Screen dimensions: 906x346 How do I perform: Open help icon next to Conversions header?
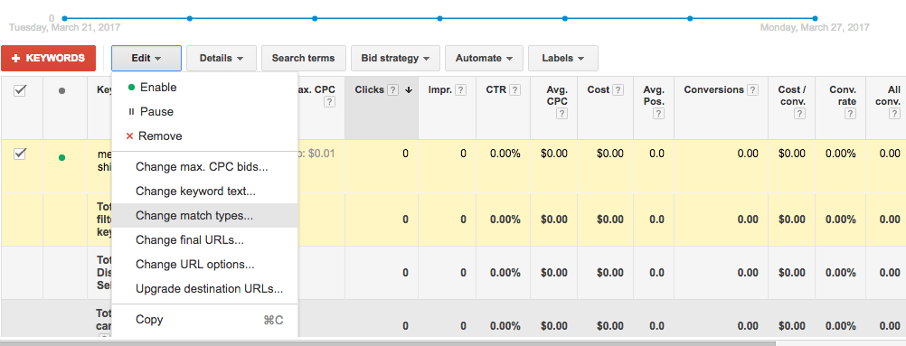coord(752,89)
